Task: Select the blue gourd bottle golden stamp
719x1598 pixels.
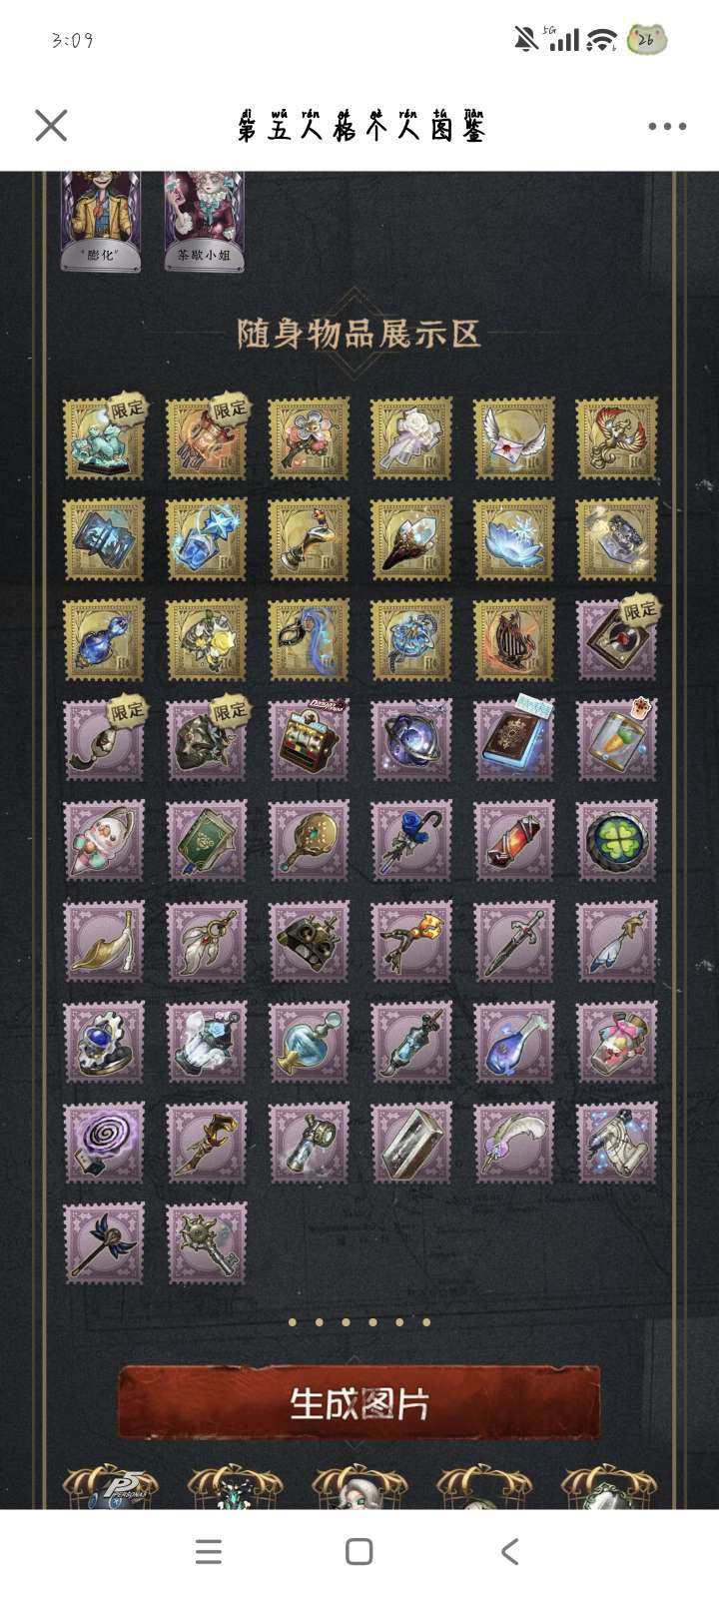Action: (104, 639)
